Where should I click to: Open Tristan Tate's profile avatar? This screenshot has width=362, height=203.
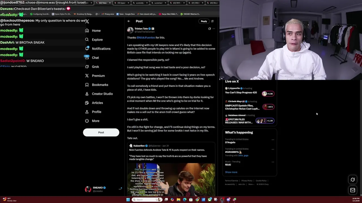point(130,30)
